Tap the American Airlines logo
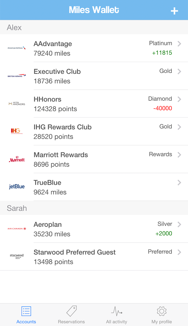The width and height of the screenshot is (188, 326). [17, 48]
